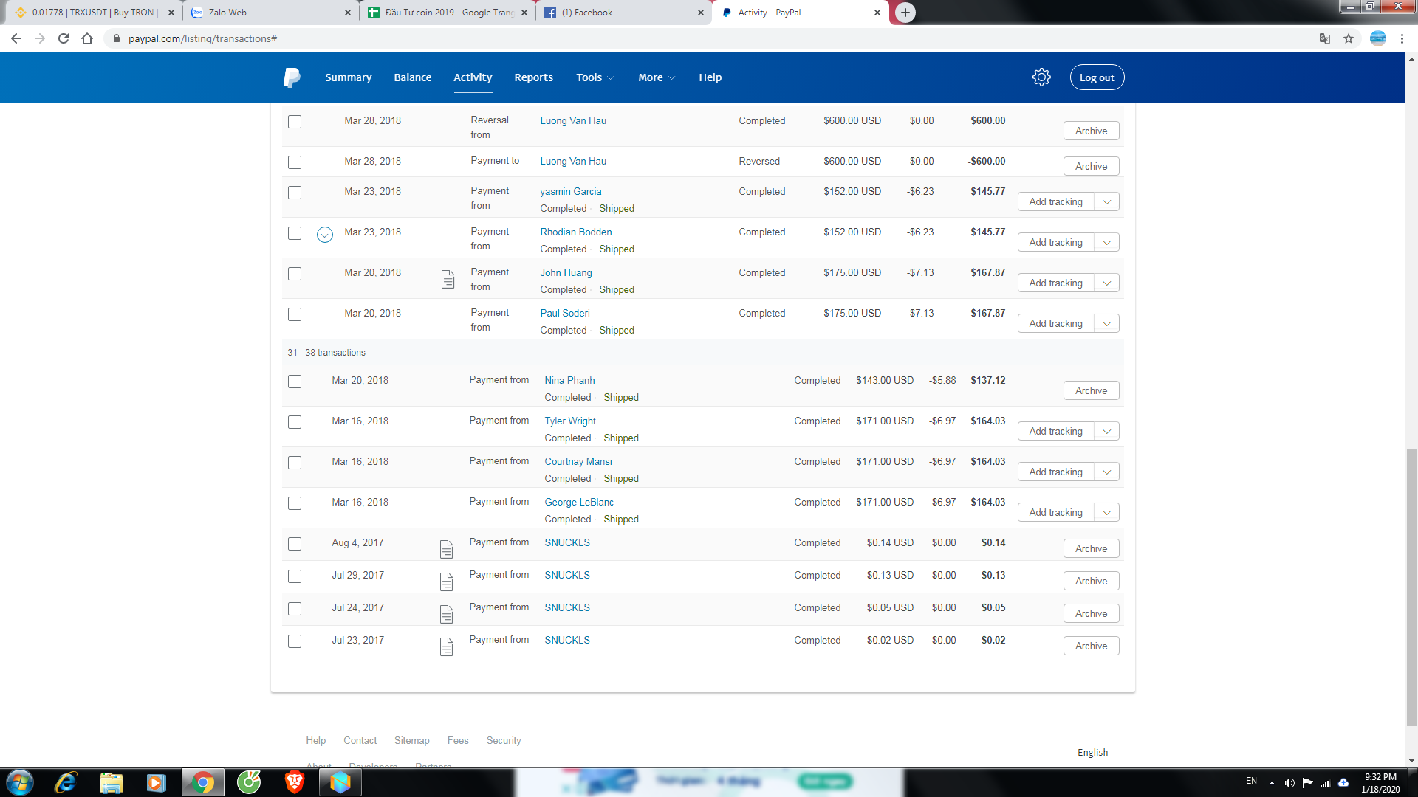Open PayPal settings gear icon

click(x=1041, y=77)
